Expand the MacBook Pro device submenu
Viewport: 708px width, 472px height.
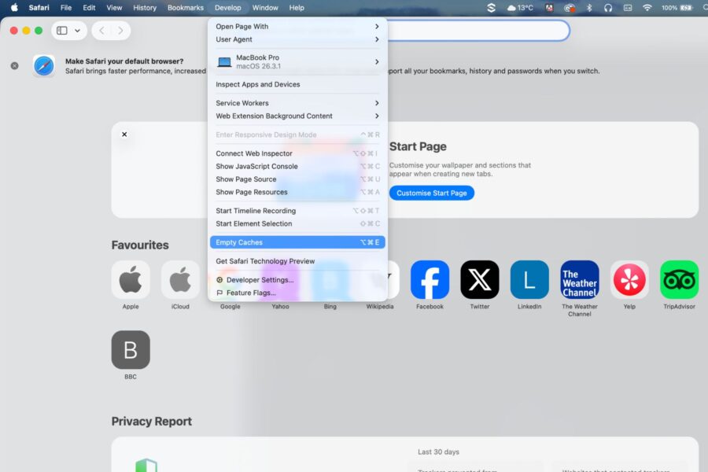click(x=297, y=62)
